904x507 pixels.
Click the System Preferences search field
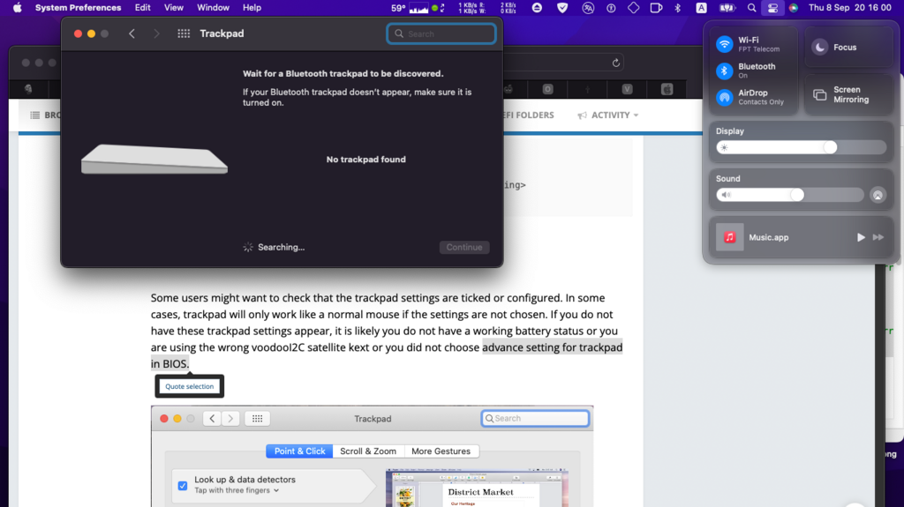(x=441, y=34)
